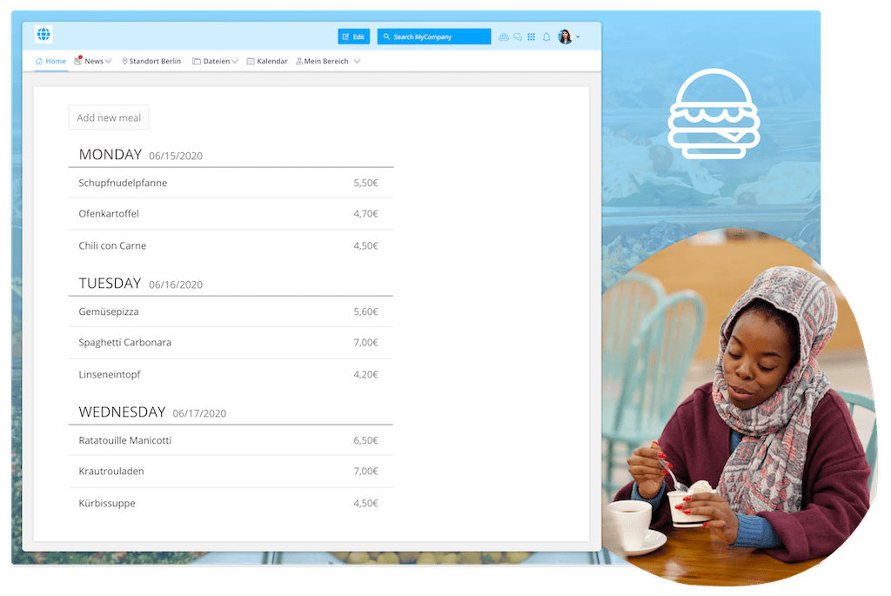The width and height of the screenshot is (891, 596).
Task: Click the notifications bell icon
Action: (546, 37)
